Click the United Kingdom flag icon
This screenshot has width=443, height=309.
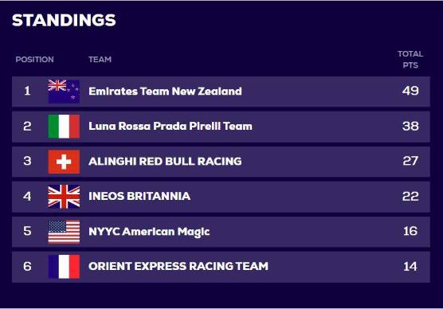pos(64,197)
